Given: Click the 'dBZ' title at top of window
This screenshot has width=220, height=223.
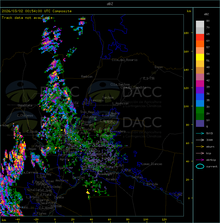Looking at the screenshot, I should pyautogui.click(x=110, y=4).
